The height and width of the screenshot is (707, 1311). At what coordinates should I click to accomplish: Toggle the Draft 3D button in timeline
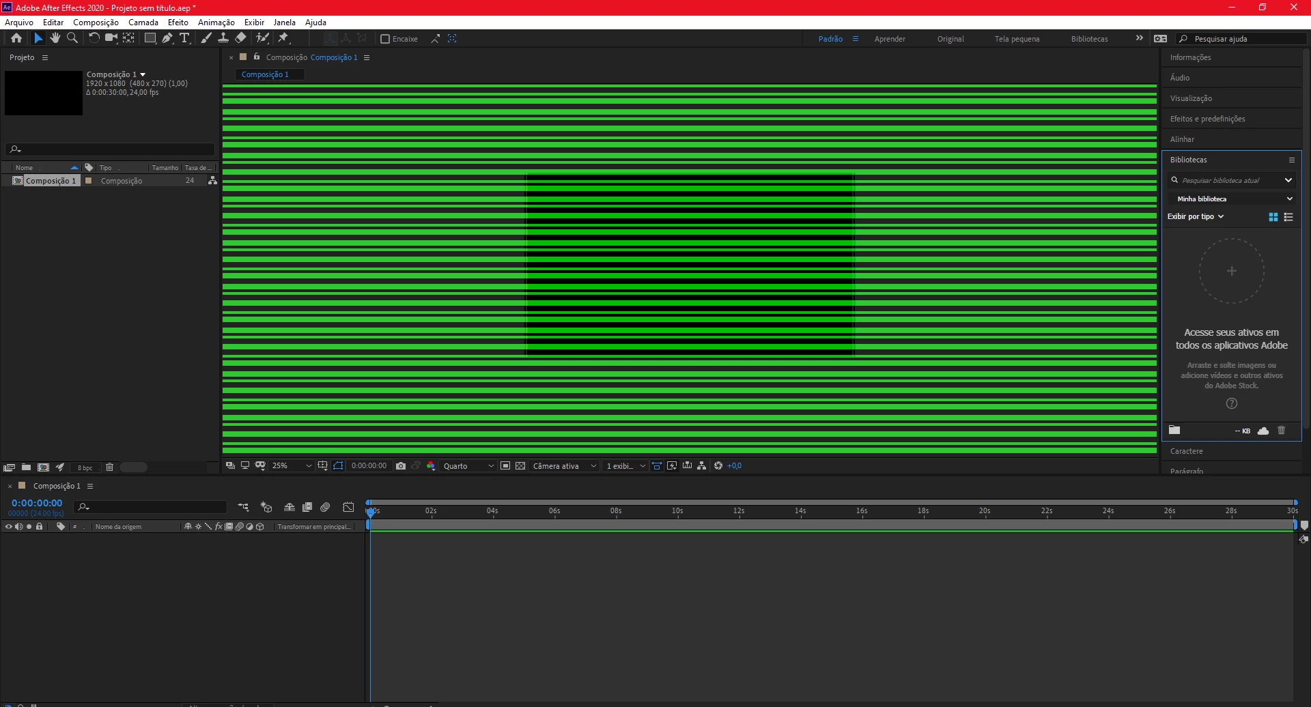[267, 507]
